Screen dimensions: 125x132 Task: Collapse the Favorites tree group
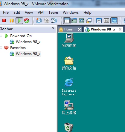tap(1, 48)
